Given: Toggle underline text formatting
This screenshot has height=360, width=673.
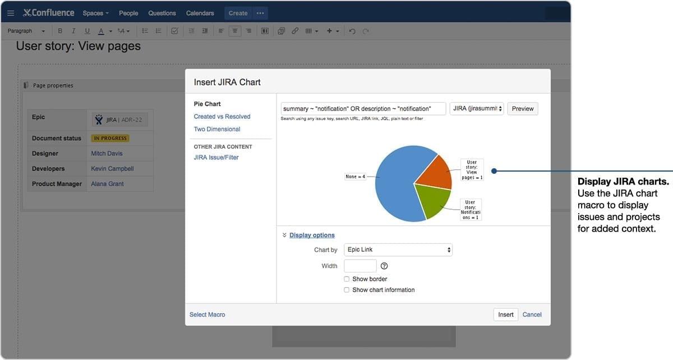Looking at the screenshot, I should (x=87, y=31).
